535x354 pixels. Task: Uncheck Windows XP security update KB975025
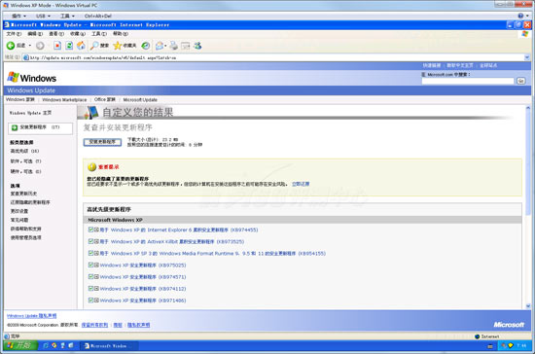[x=90, y=265]
